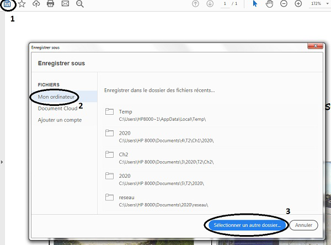Select Mon ordinateur in the sidebar
331x245 pixels.
pyautogui.click(x=56, y=97)
